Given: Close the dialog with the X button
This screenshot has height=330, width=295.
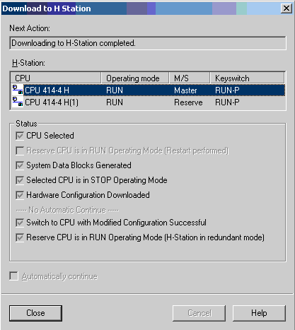Looking at the screenshot, I should [287, 8].
